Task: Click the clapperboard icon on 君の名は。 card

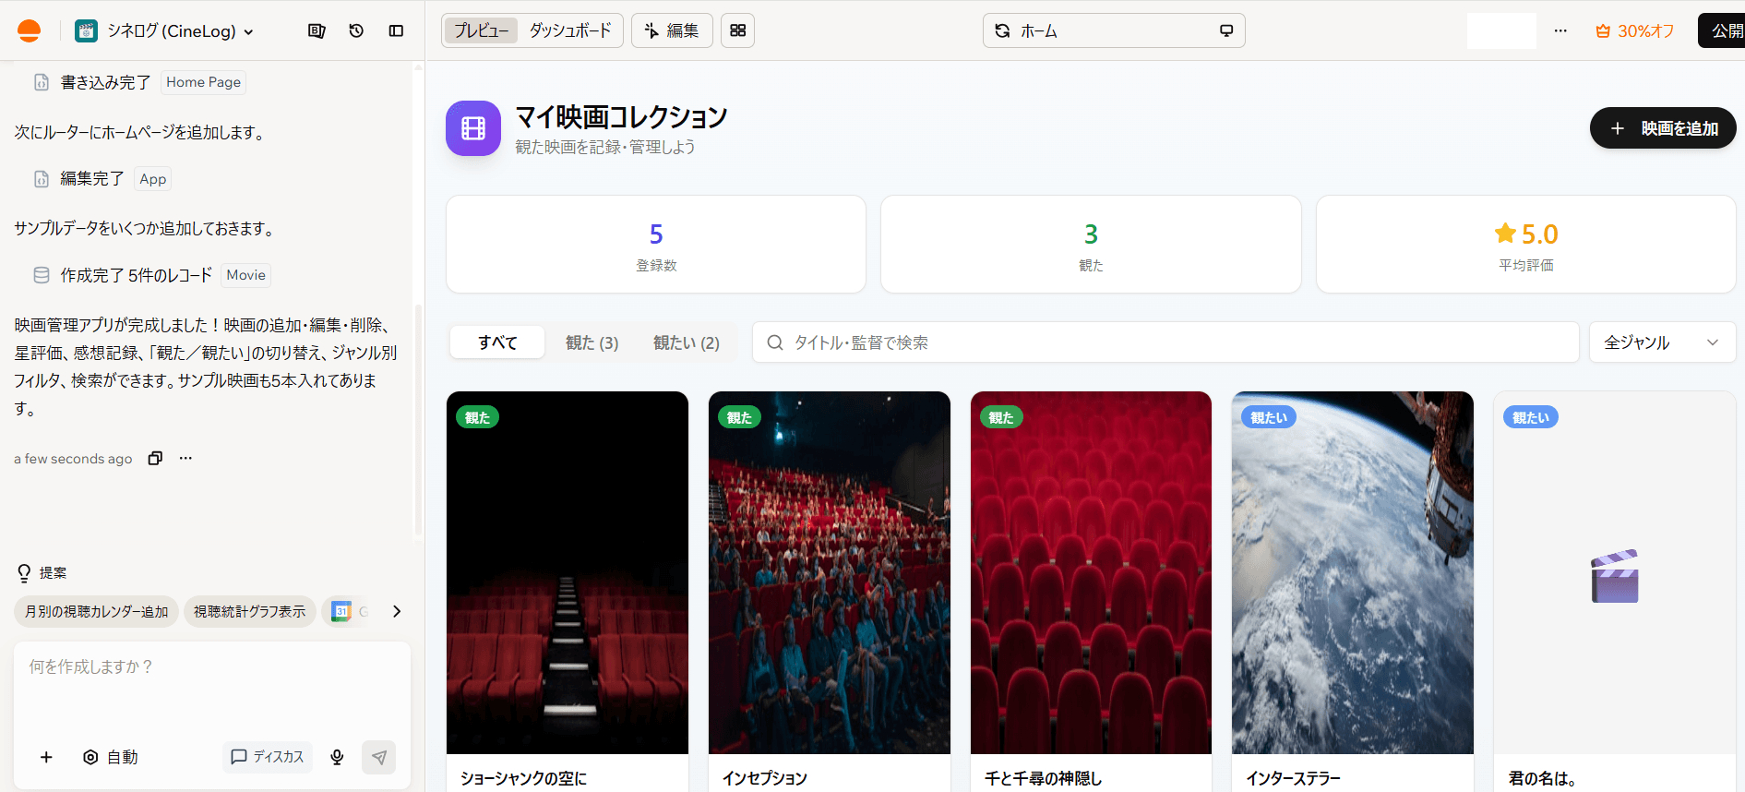Action: [x=1615, y=576]
